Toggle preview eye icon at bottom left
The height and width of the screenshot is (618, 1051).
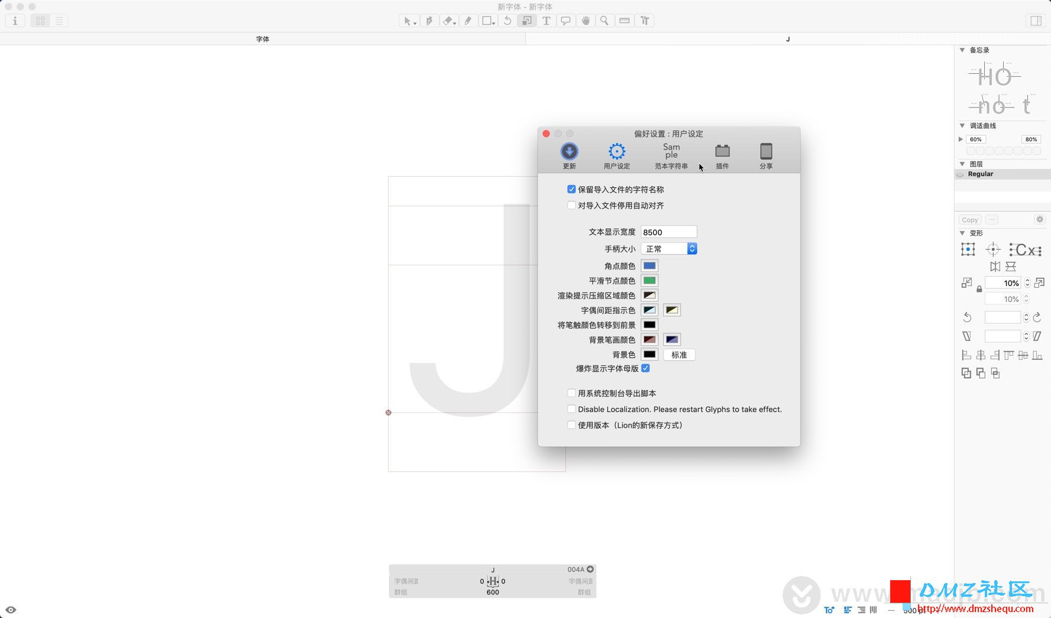(x=11, y=610)
